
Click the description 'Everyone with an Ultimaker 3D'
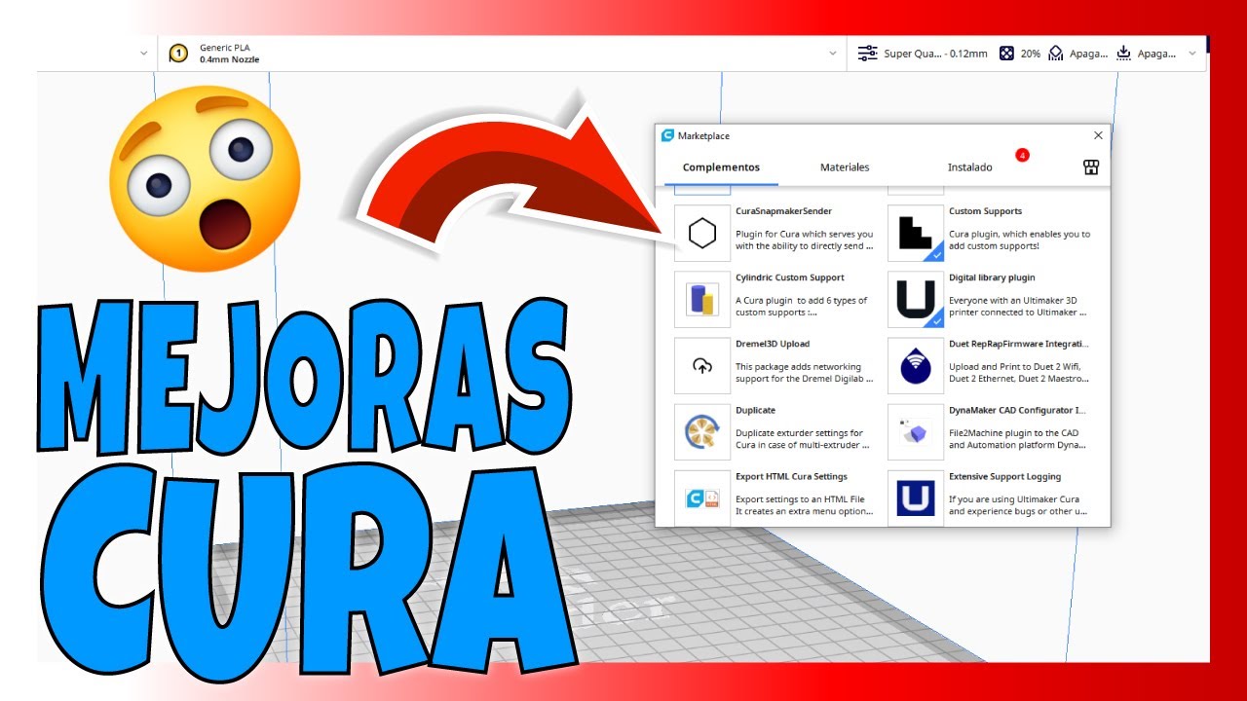coord(1013,300)
